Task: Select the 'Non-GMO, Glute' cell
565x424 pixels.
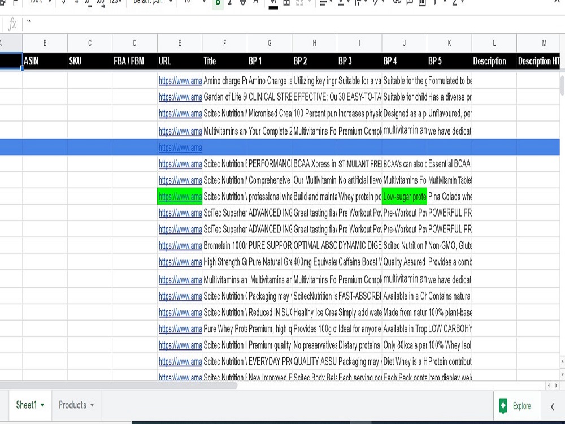Action: [449, 245]
